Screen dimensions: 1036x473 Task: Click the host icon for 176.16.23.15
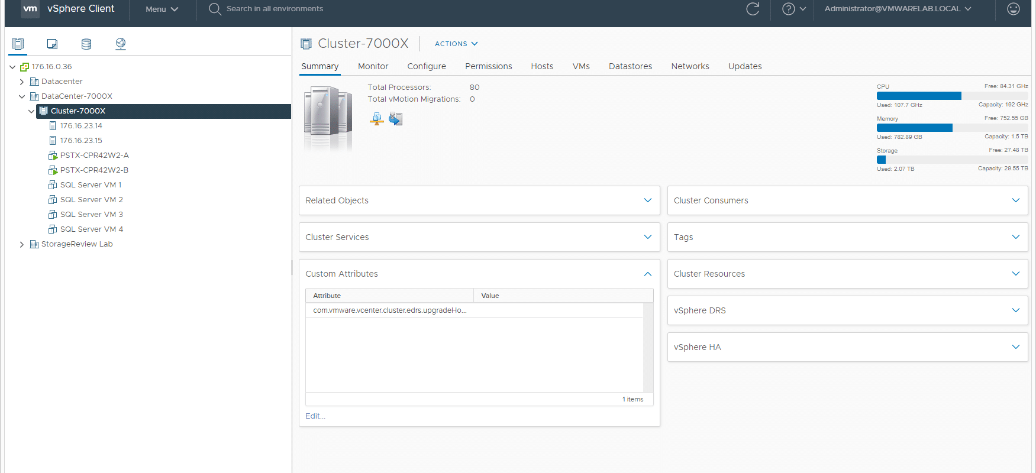(53, 141)
